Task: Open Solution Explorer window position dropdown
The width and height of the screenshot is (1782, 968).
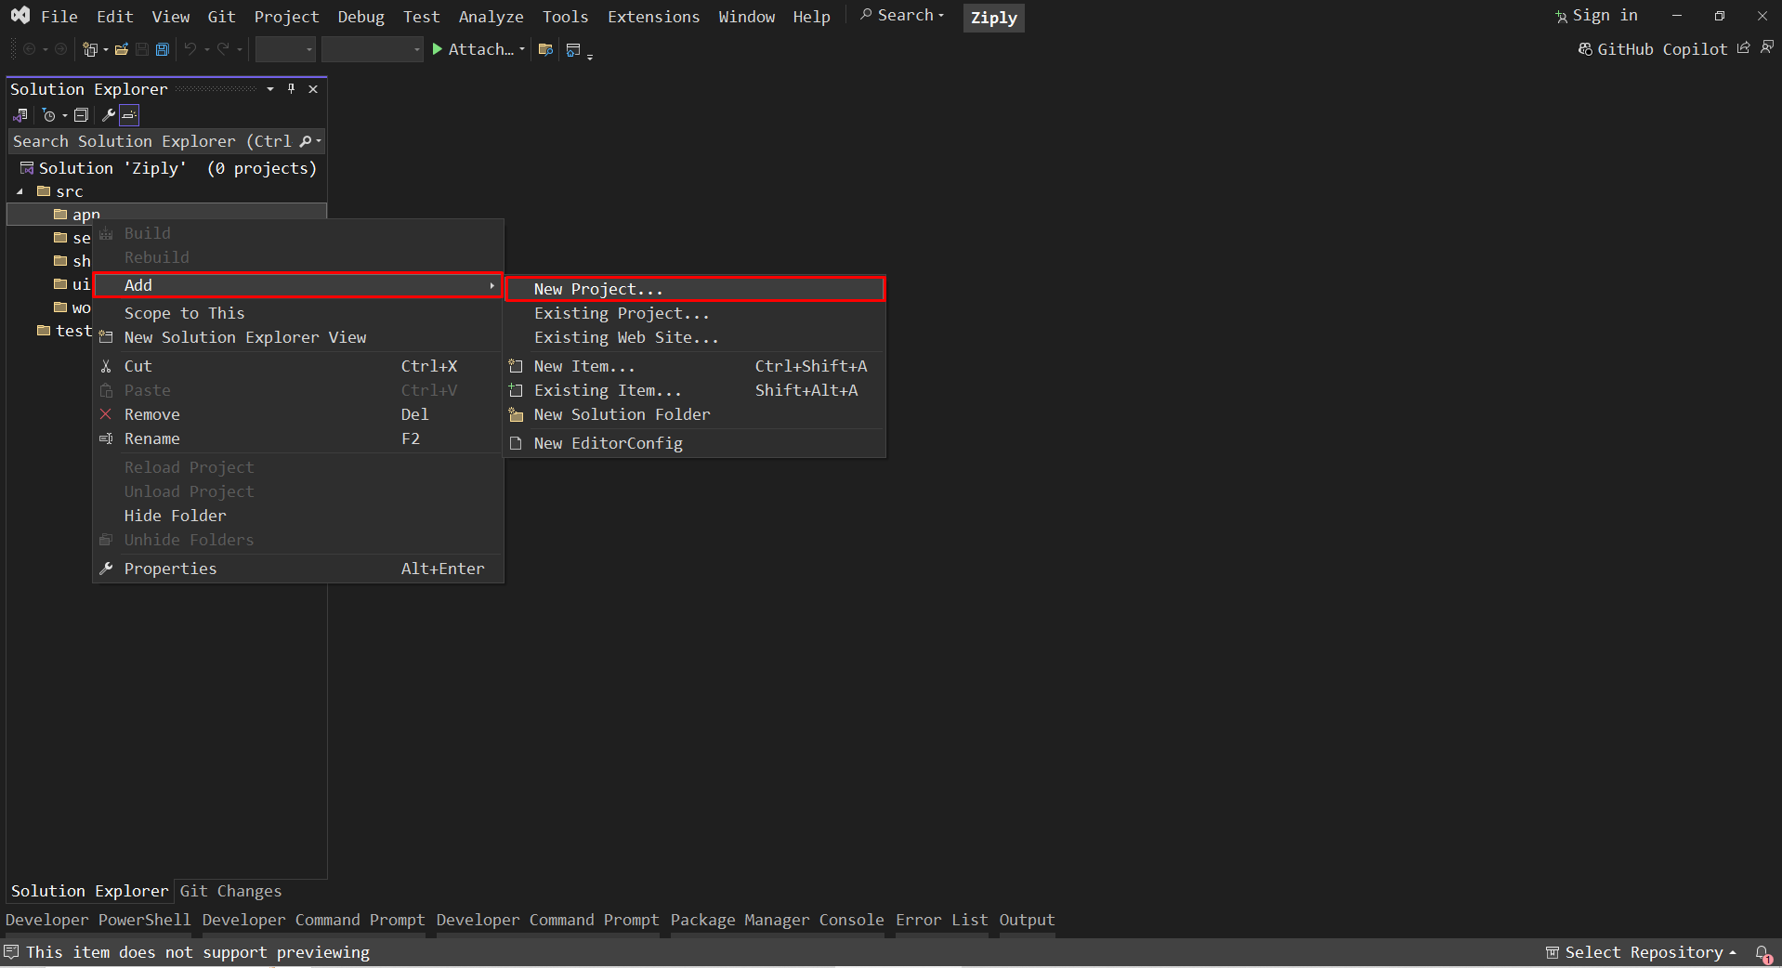Action: click(x=269, y=89)
